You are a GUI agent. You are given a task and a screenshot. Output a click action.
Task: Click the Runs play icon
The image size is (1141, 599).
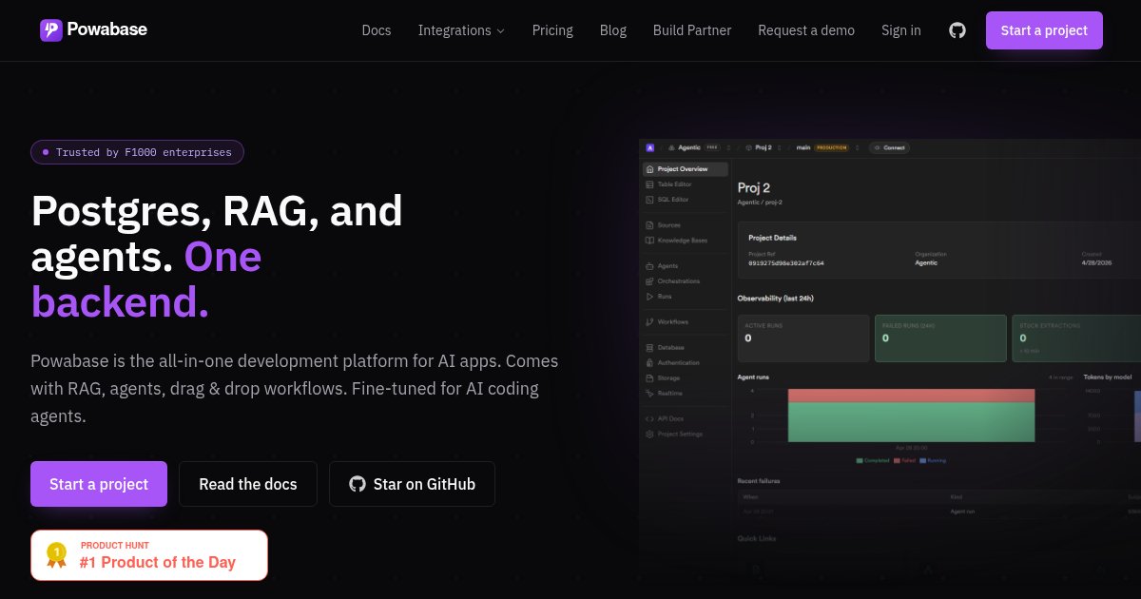649,297
